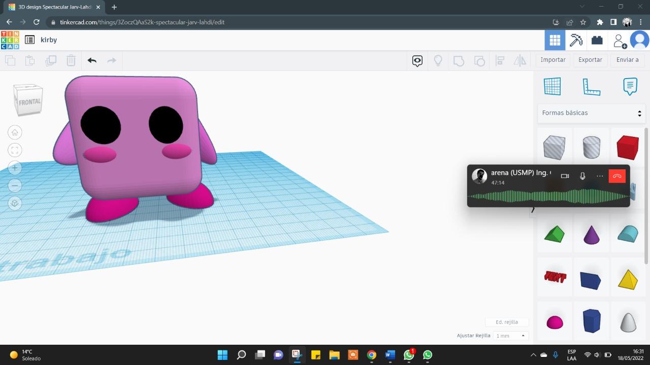Click the Fit all in view button
The image size is (650, 365).
pos(15,150)
